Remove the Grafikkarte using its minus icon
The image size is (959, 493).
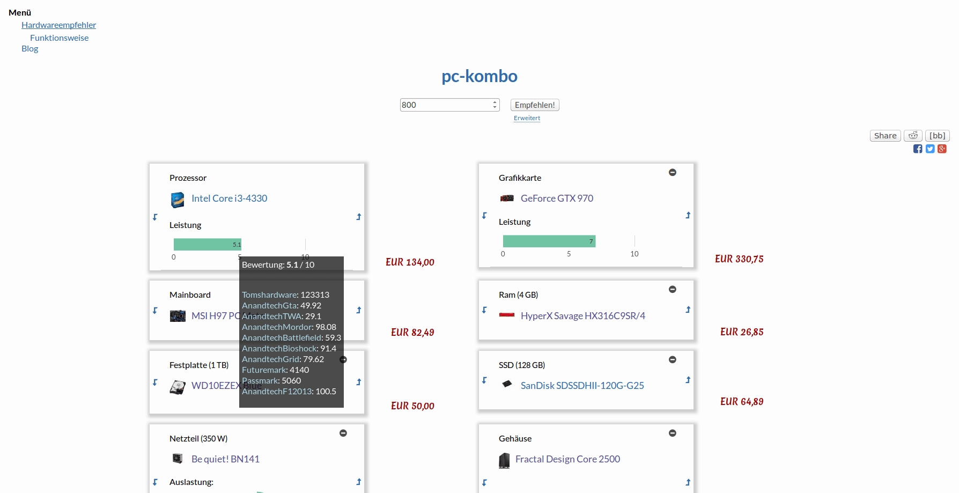point(673,172)
